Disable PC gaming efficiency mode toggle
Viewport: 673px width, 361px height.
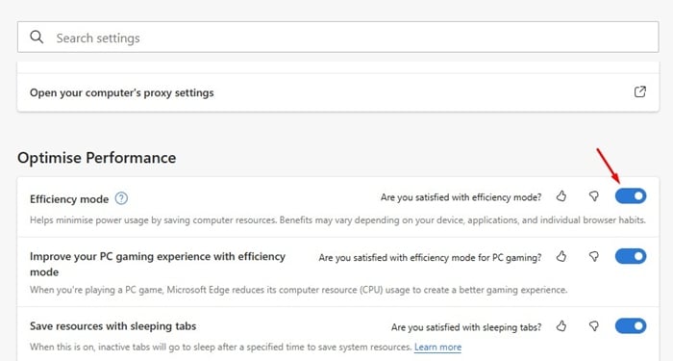pyautogui.click(x=631, y=256)
